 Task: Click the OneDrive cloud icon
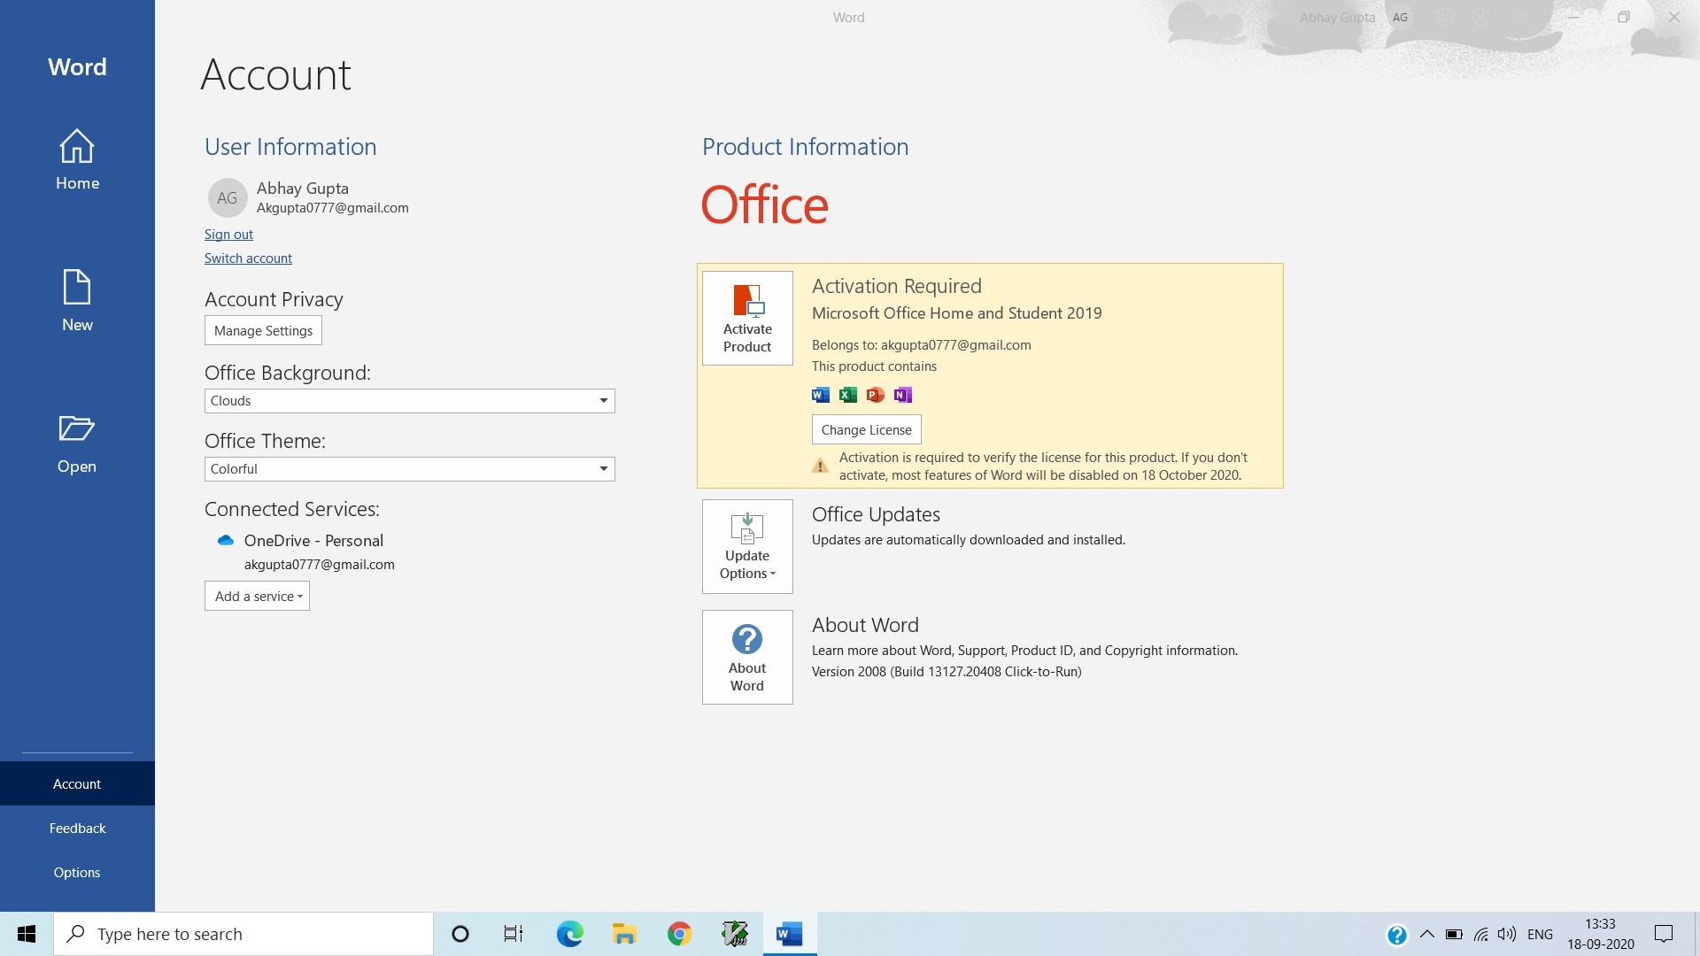226,541
